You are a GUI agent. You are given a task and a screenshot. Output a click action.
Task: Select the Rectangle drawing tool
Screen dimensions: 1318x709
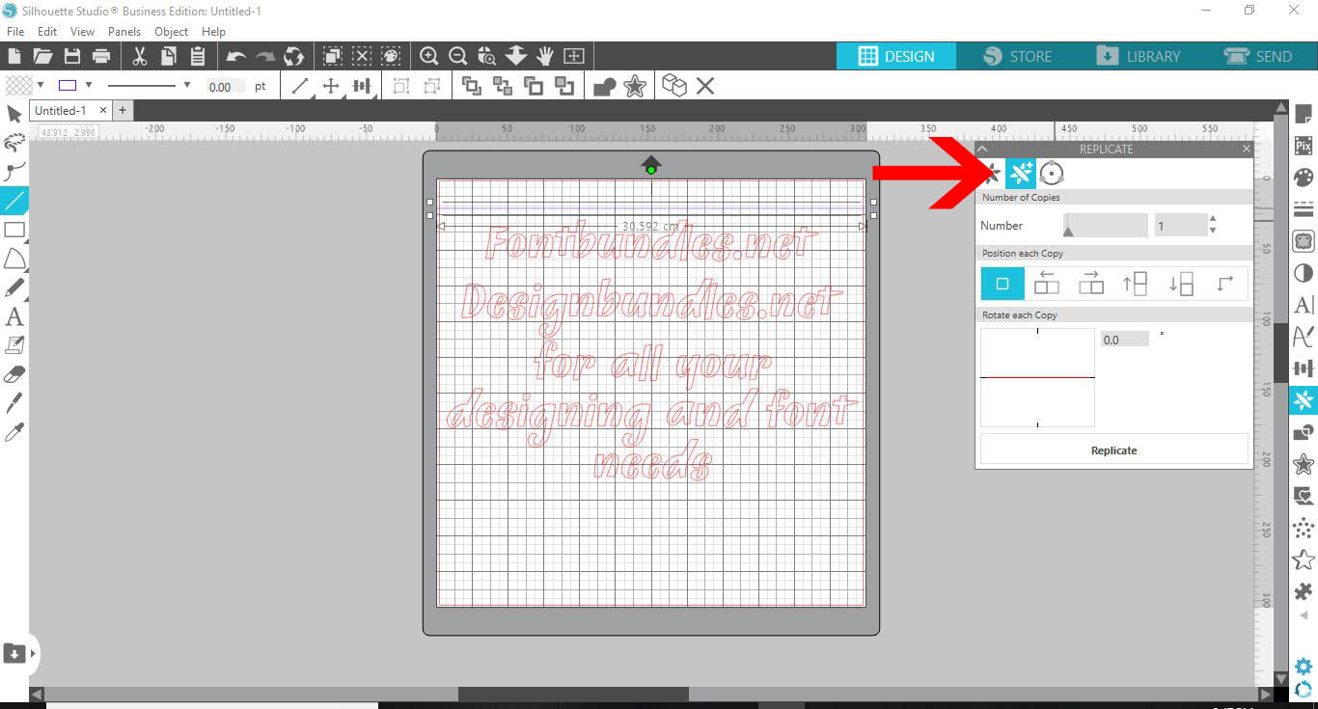pos(14,230)
